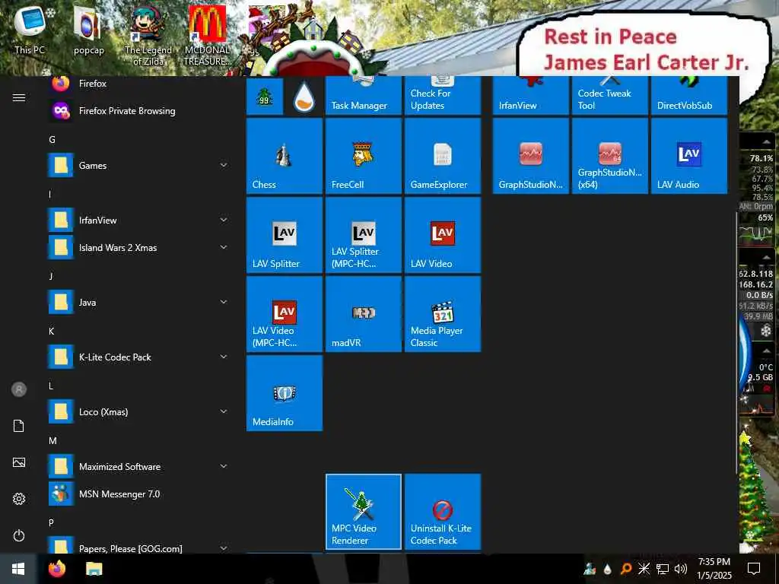Open the Task Manager tile
Viewport: 779px width, 584px height.
click(x=363, y=95)
